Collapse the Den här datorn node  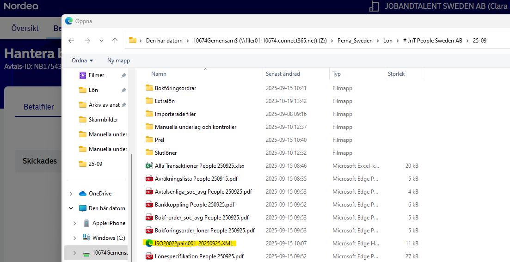(x=71, y=208)
